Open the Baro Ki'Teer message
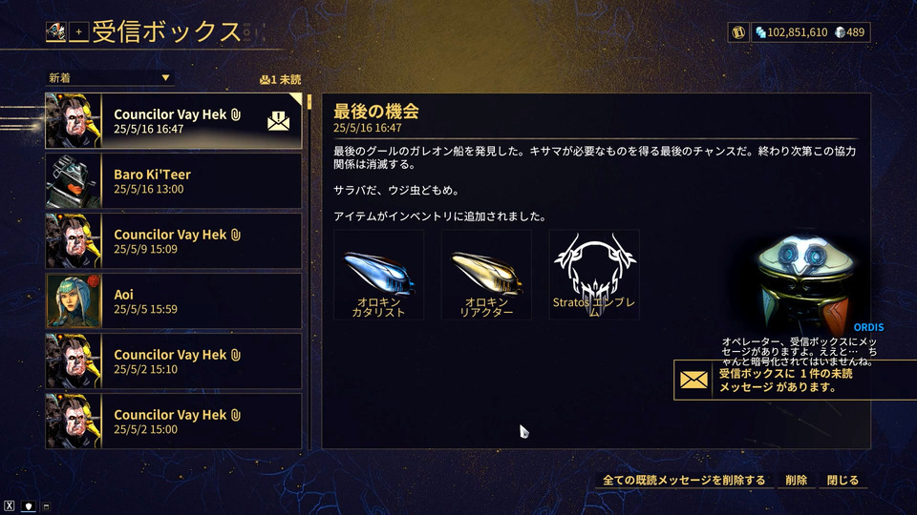This screenshot has height=515, width=917. pyautogui.click(x=174, y=181)
